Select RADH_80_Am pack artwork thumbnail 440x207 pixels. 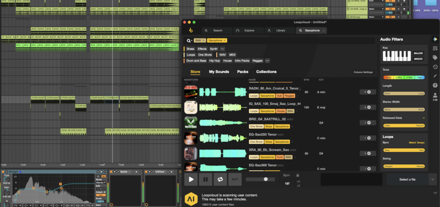pyautogui.click(x=191, y=92)
